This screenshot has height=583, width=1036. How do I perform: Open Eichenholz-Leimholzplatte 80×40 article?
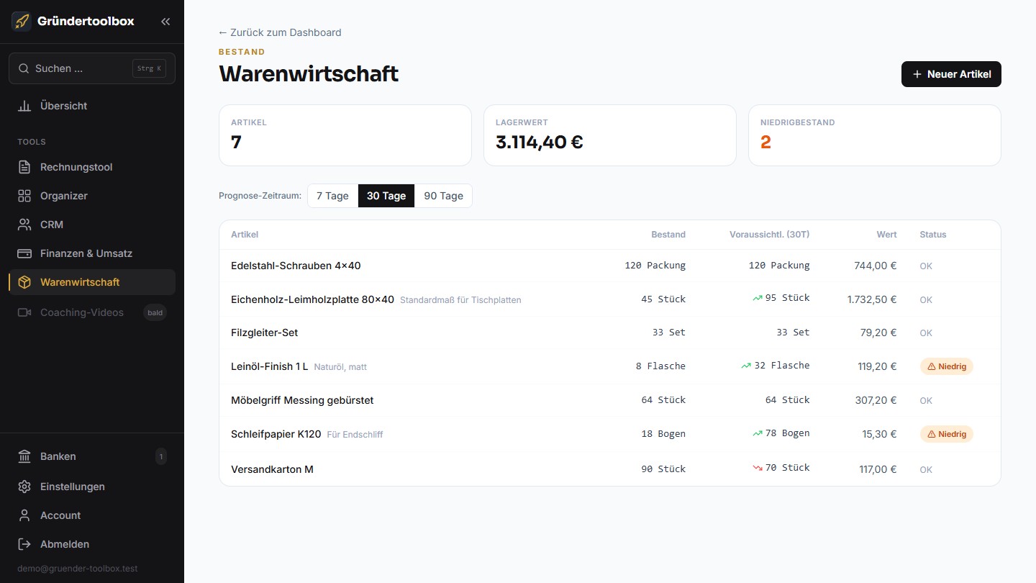(610, 299)
